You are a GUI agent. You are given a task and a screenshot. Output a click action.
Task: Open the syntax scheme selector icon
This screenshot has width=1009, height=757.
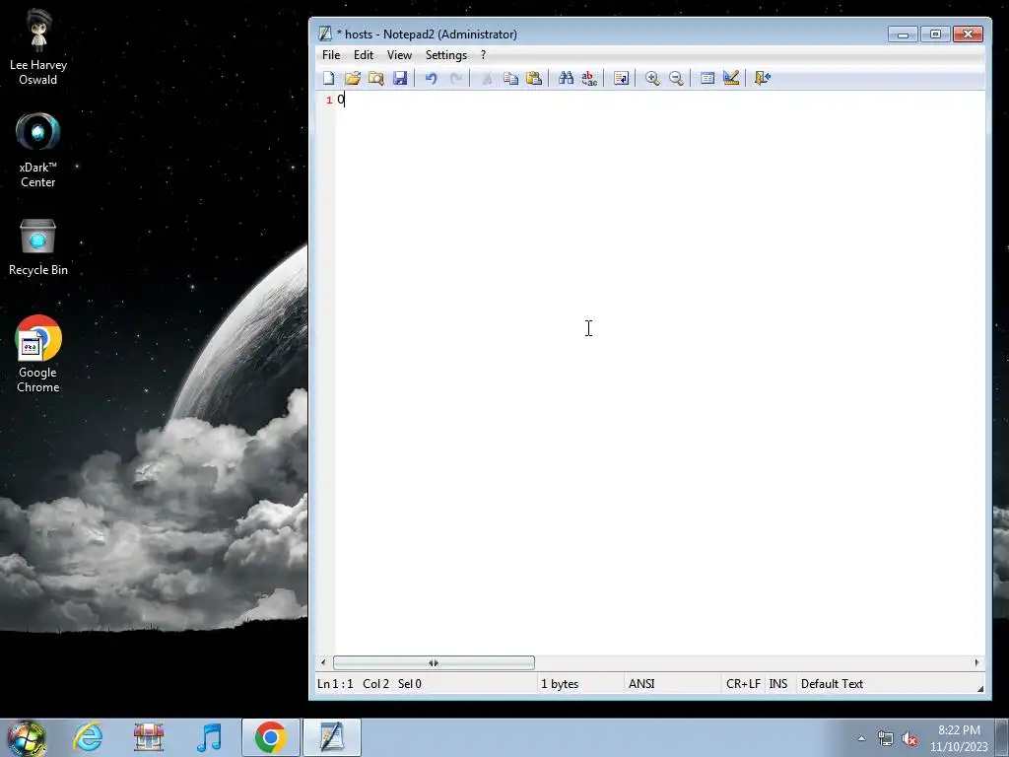point(707,79)
